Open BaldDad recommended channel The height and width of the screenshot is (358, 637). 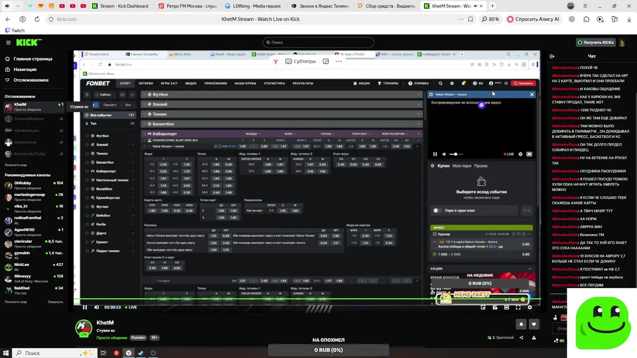(34, 290)
